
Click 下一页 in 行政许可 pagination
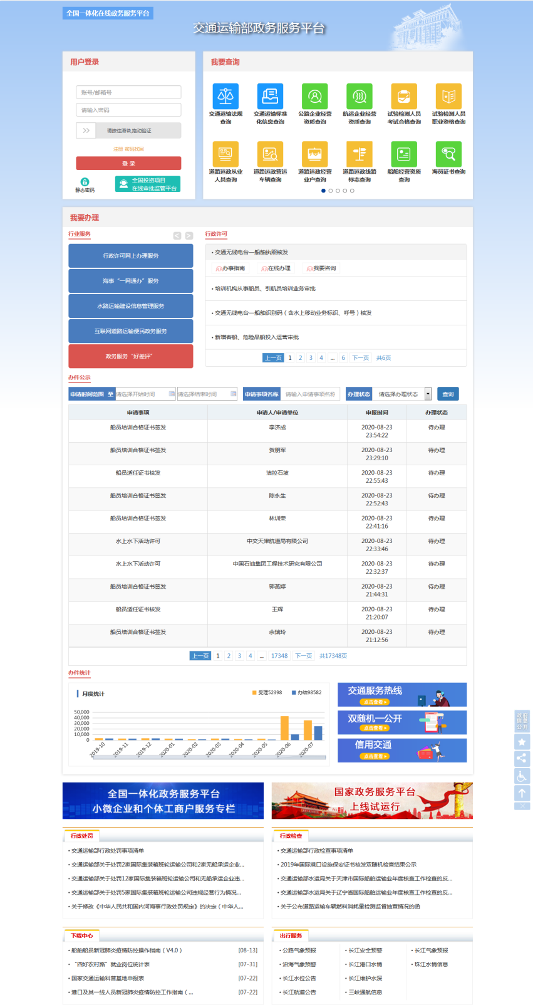coord(360,358)
